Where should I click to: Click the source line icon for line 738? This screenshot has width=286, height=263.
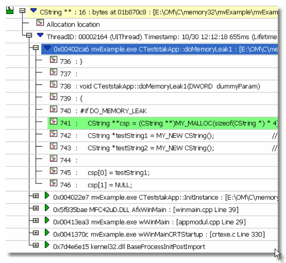53,85
